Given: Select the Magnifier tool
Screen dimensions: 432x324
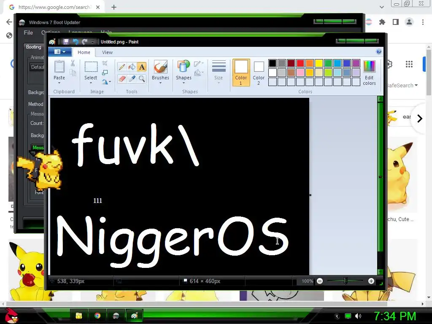Looking at the screenshot, I should 142,79.
